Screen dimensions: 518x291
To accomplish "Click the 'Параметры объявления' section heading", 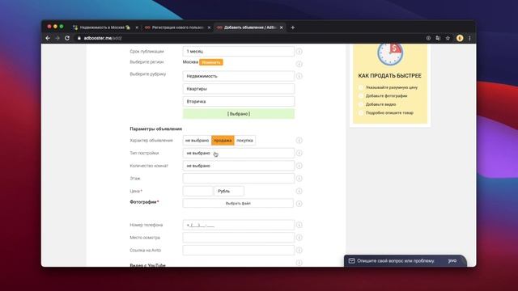I will tap(156, 129).
